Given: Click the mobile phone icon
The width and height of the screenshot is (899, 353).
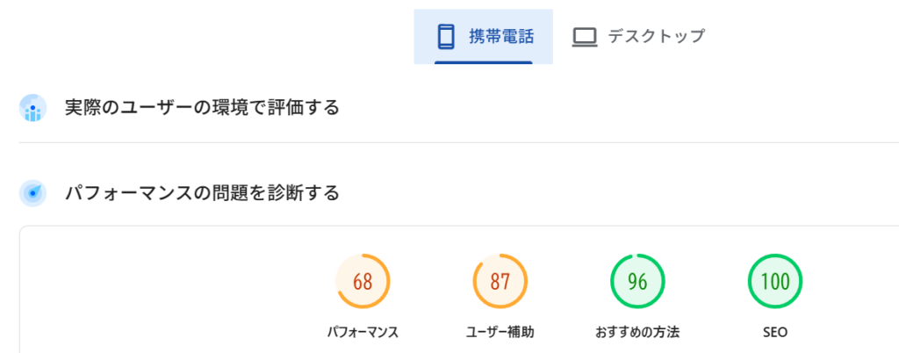Looking at the screenshot, I should (446, 36).
